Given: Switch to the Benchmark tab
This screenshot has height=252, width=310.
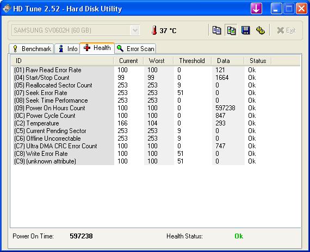Looking at the screenshot, I should pyautogui.click(x=31, y=48).
